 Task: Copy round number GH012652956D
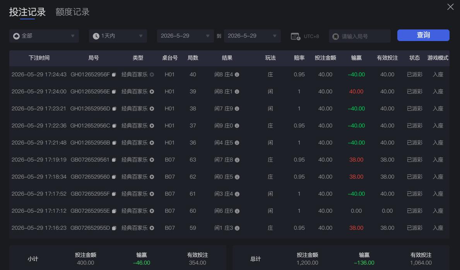click(115, 109)
